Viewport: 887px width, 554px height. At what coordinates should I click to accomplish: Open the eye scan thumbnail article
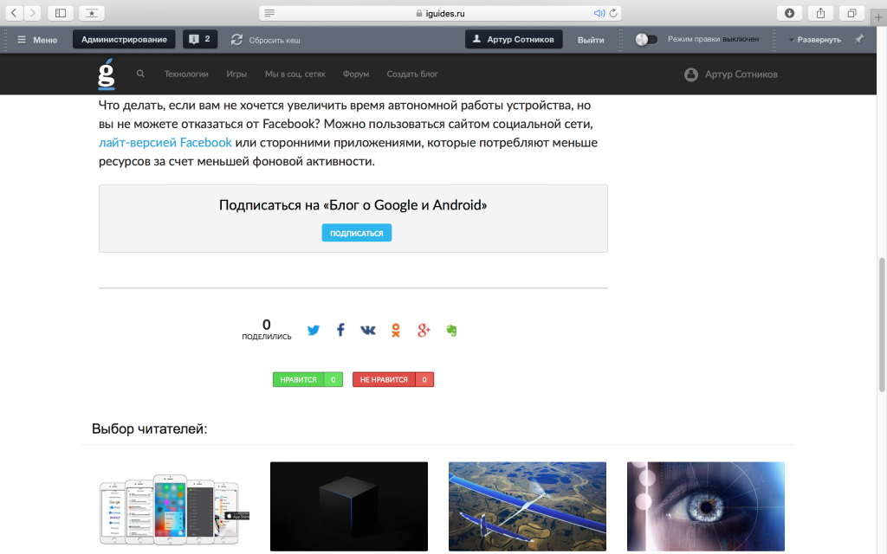pyautogui.click(x=706, y=506)
